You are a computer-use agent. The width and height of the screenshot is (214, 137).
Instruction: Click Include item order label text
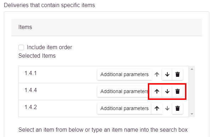[50, 47]
